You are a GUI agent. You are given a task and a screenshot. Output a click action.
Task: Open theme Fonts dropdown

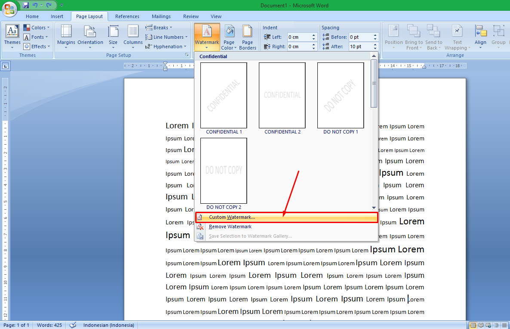[36, 37]
